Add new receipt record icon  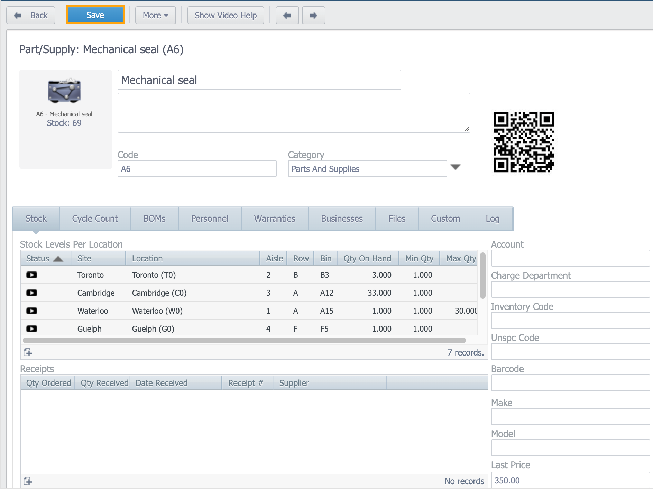point(28,481)
